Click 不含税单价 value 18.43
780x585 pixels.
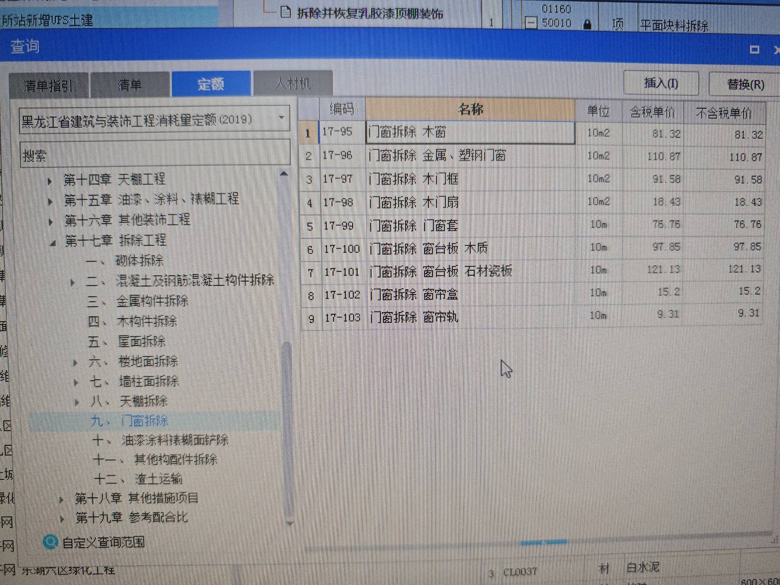pyautogui.click(x=748, y=202)
